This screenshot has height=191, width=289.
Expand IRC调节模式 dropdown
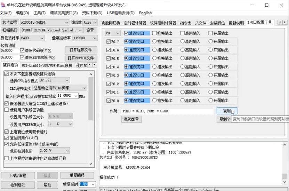[x=84, y=88]
